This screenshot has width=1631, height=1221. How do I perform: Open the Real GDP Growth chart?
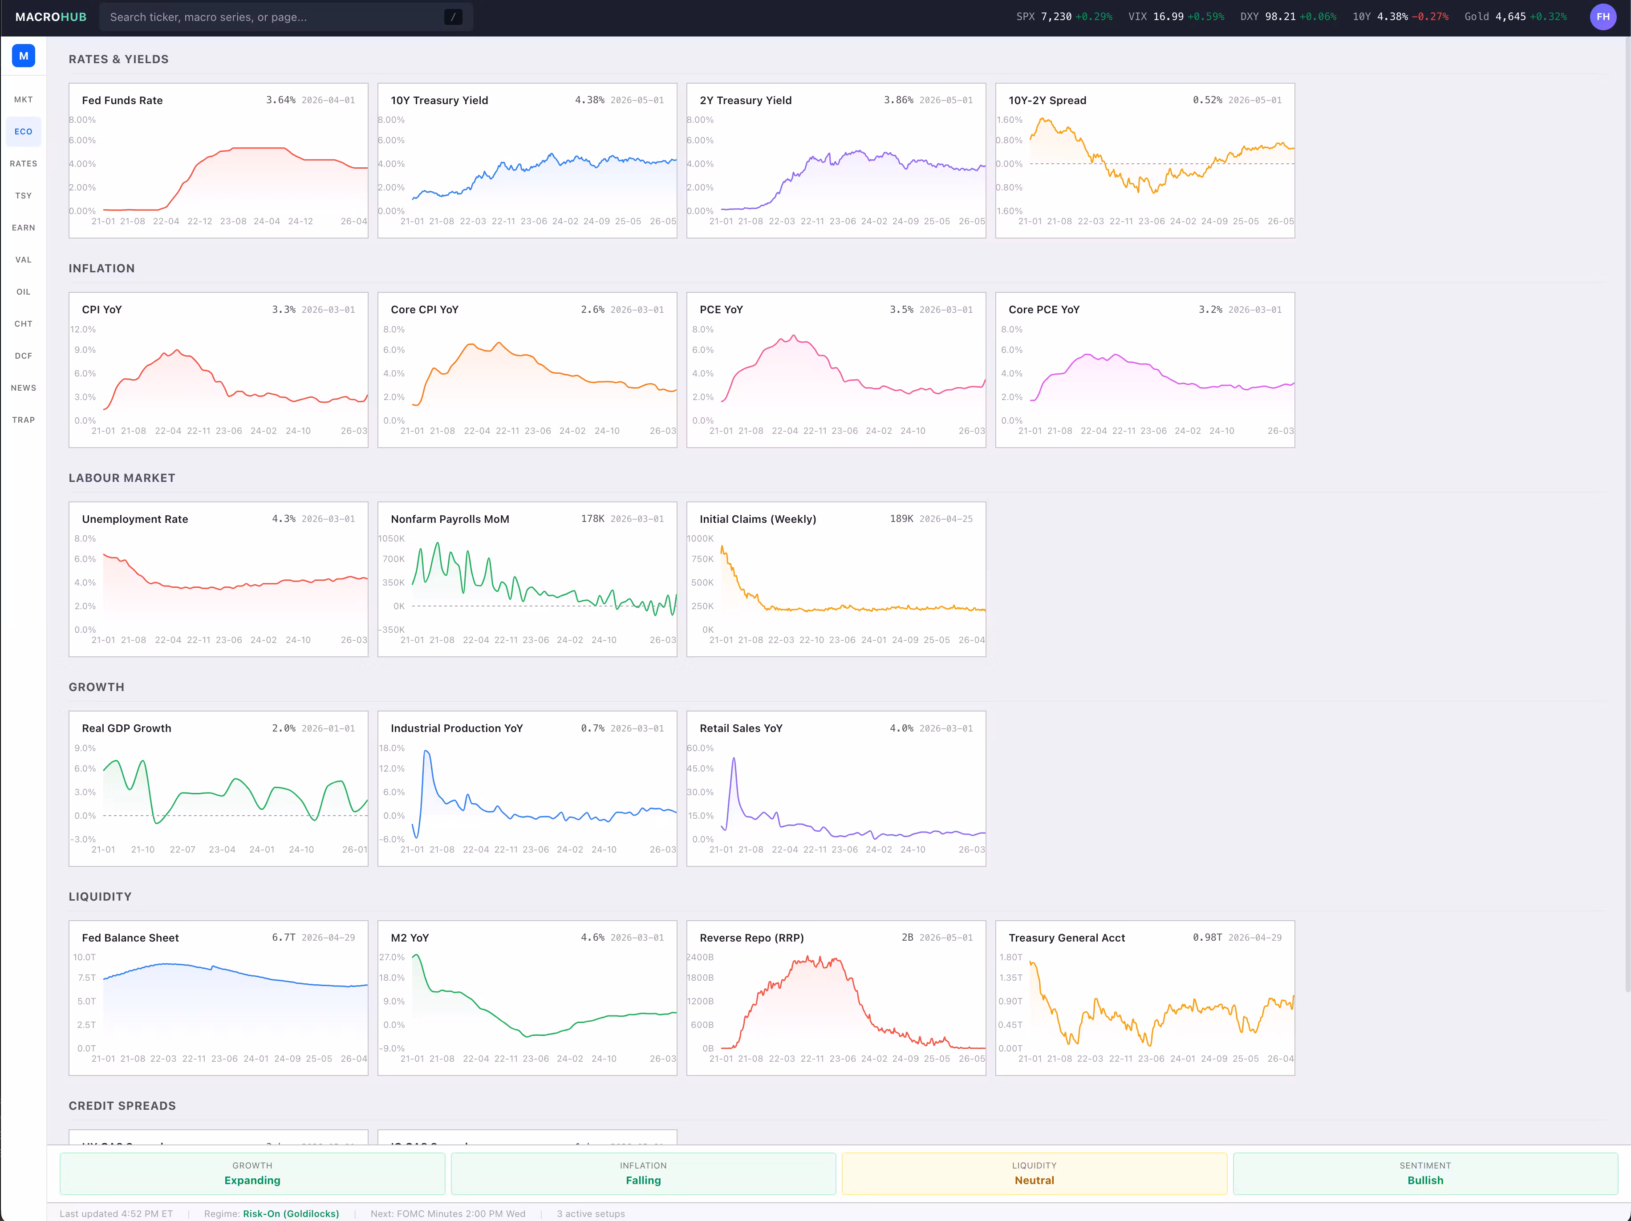coord(218,788)
